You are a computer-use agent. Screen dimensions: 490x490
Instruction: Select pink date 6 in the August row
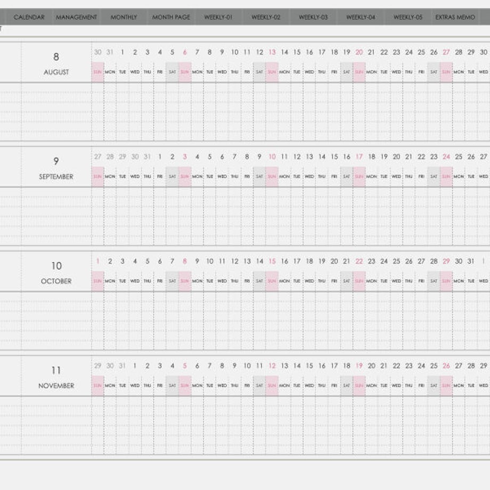pos(185,52)
